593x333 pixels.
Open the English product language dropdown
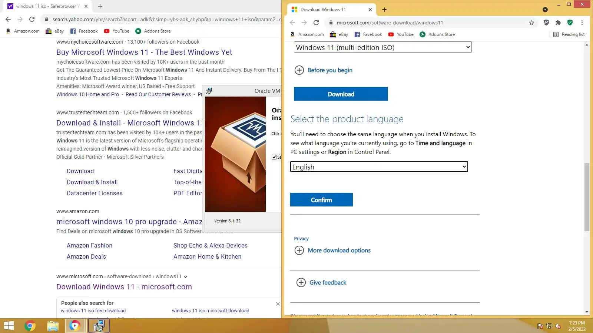pyautogui.click(x=379, y=167)
